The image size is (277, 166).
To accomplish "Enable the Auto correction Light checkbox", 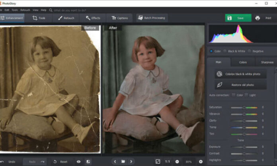I will pos(246,95).
